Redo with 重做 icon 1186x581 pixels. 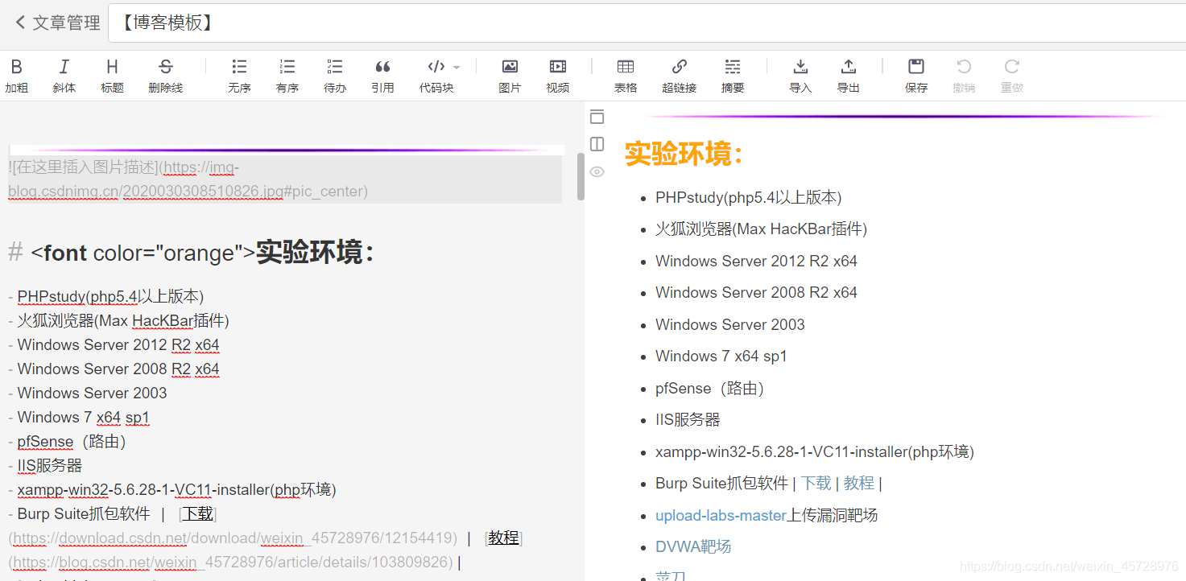pos(1012,76)
